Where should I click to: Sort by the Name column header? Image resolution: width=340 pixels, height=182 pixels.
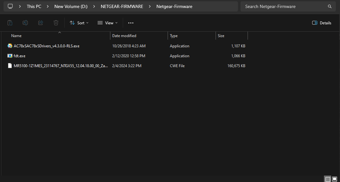coord(16,36)
